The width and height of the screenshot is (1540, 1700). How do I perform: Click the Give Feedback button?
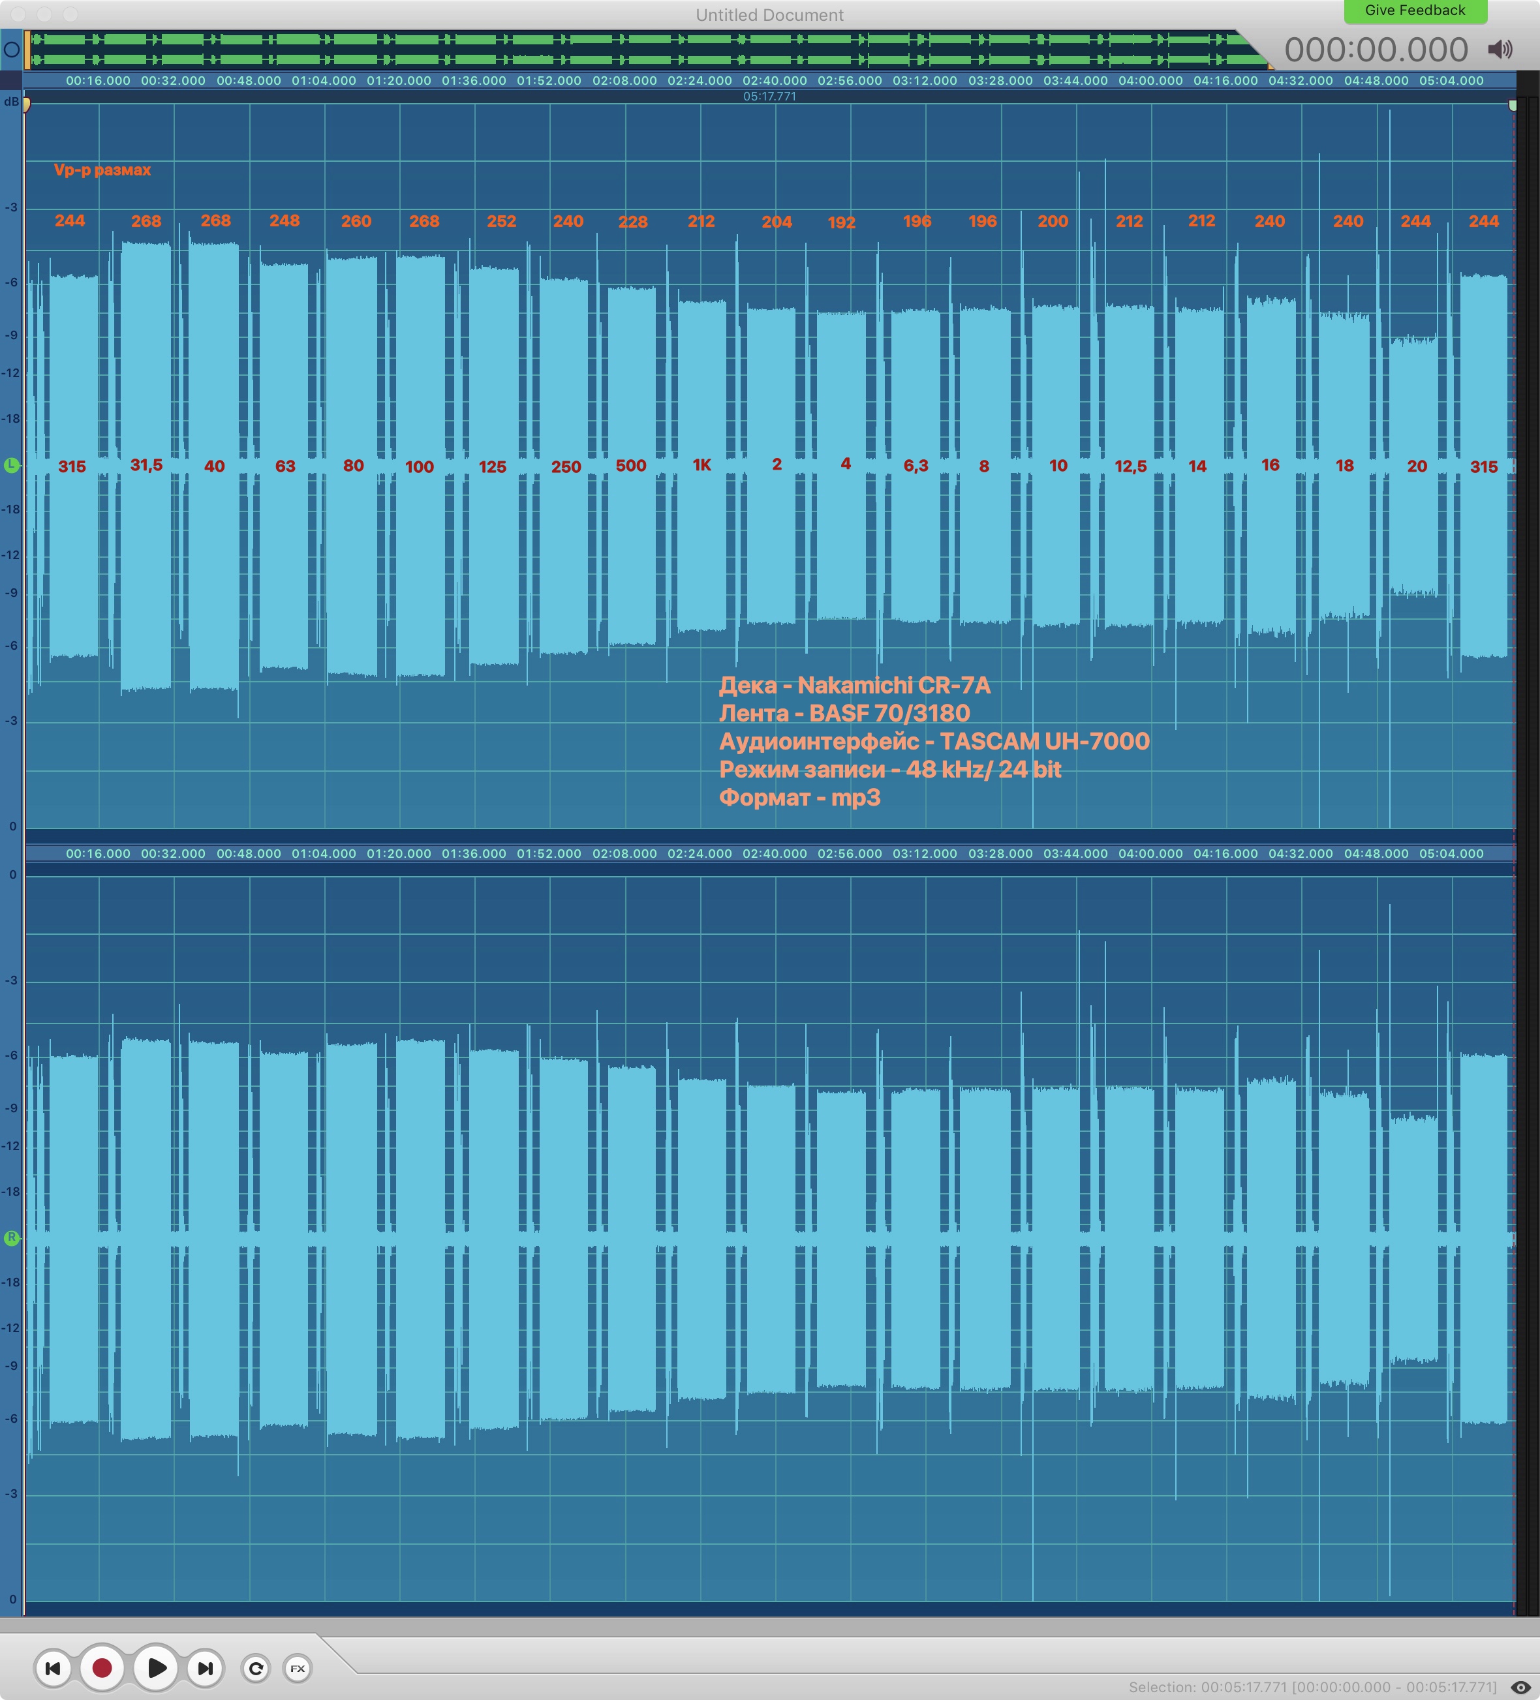coord(1414,10)
